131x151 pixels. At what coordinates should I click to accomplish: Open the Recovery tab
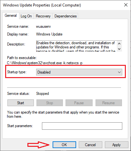coord(43,16)
